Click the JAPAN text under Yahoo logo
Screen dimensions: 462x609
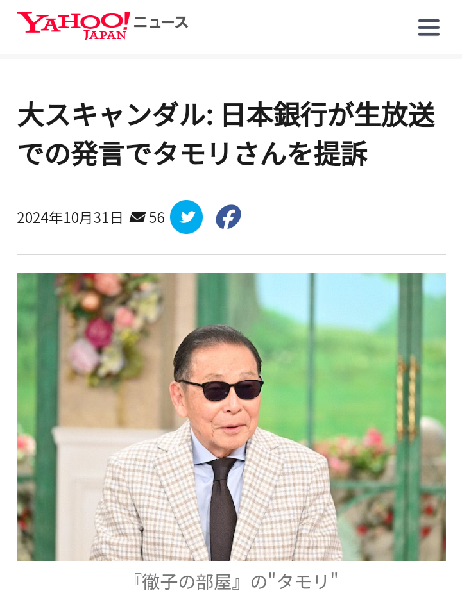105,35
